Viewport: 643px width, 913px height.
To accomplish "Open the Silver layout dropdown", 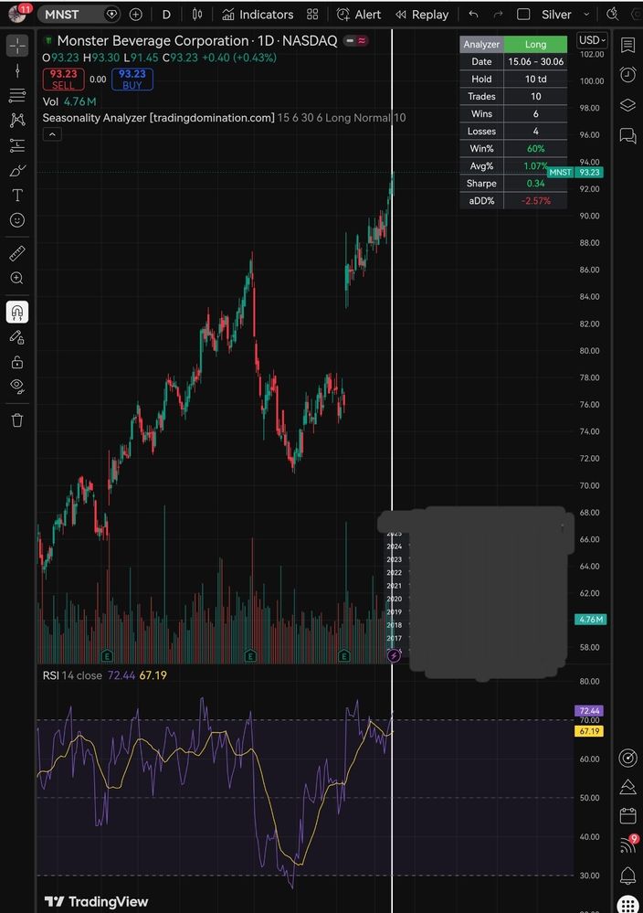I will click(565, 15).
